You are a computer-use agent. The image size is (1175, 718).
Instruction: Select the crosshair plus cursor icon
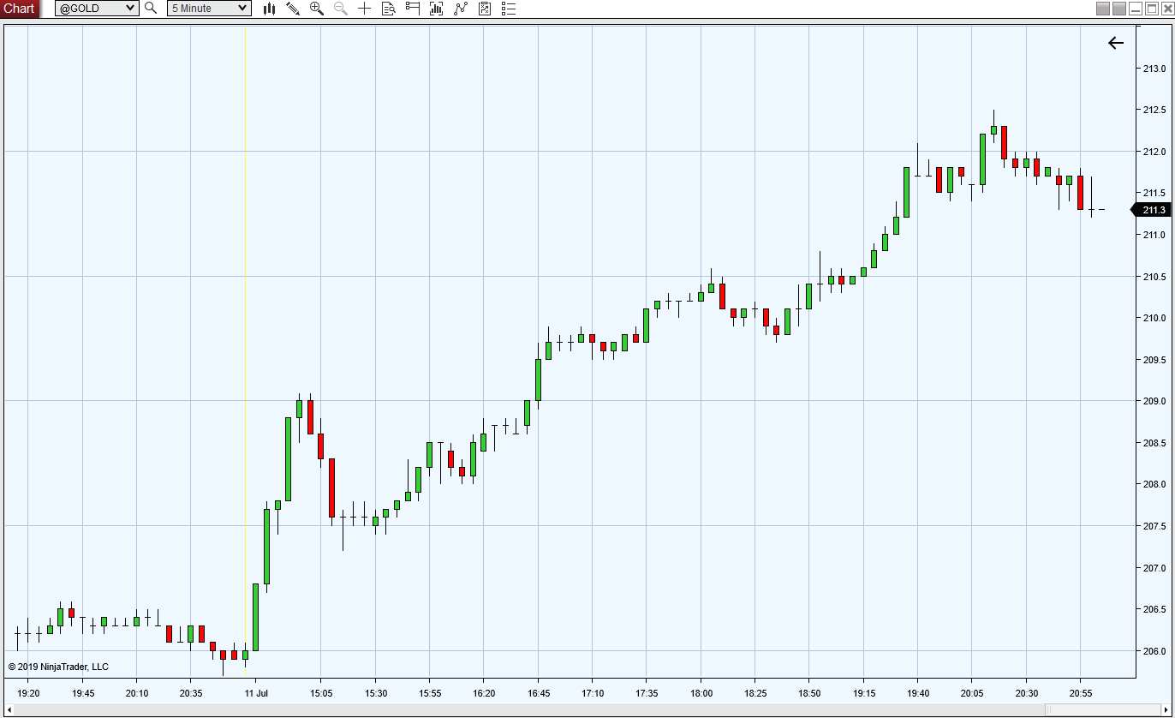[365, 9]
